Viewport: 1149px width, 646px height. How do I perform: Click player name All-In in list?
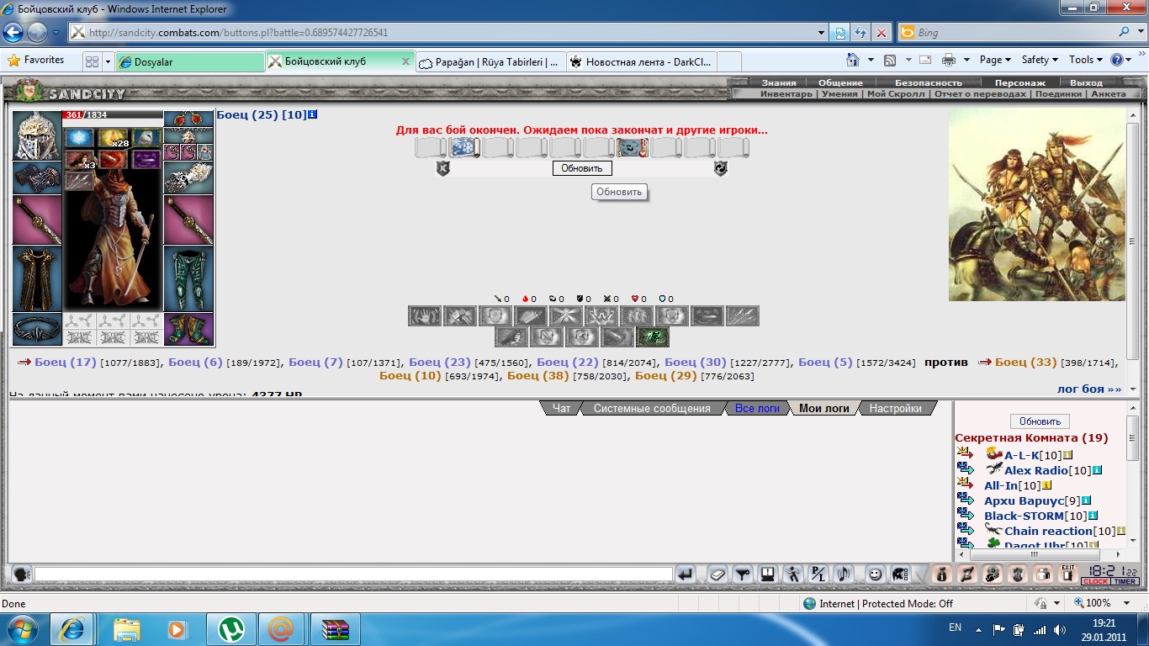[1001, 485]
